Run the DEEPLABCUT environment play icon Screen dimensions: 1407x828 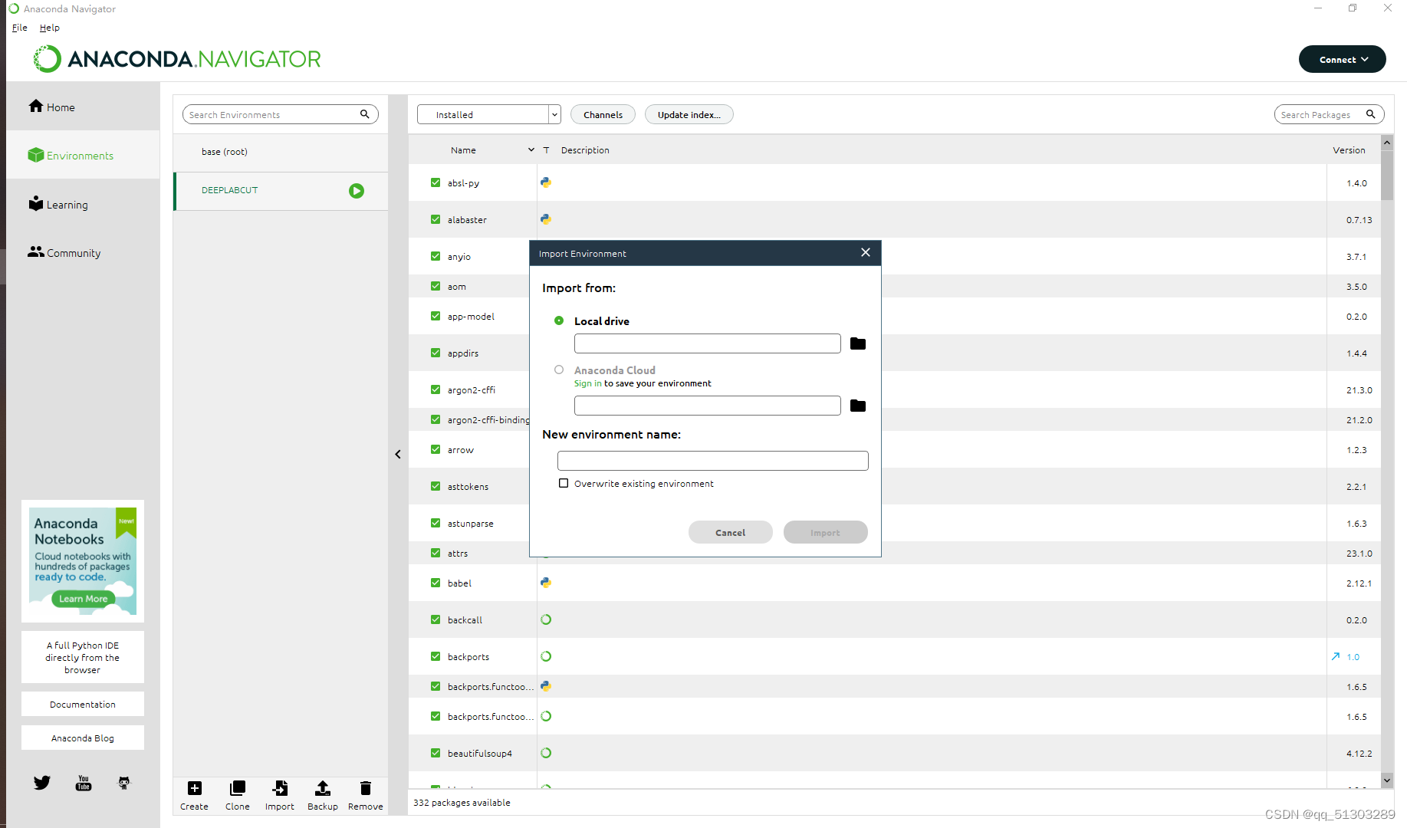357,191
